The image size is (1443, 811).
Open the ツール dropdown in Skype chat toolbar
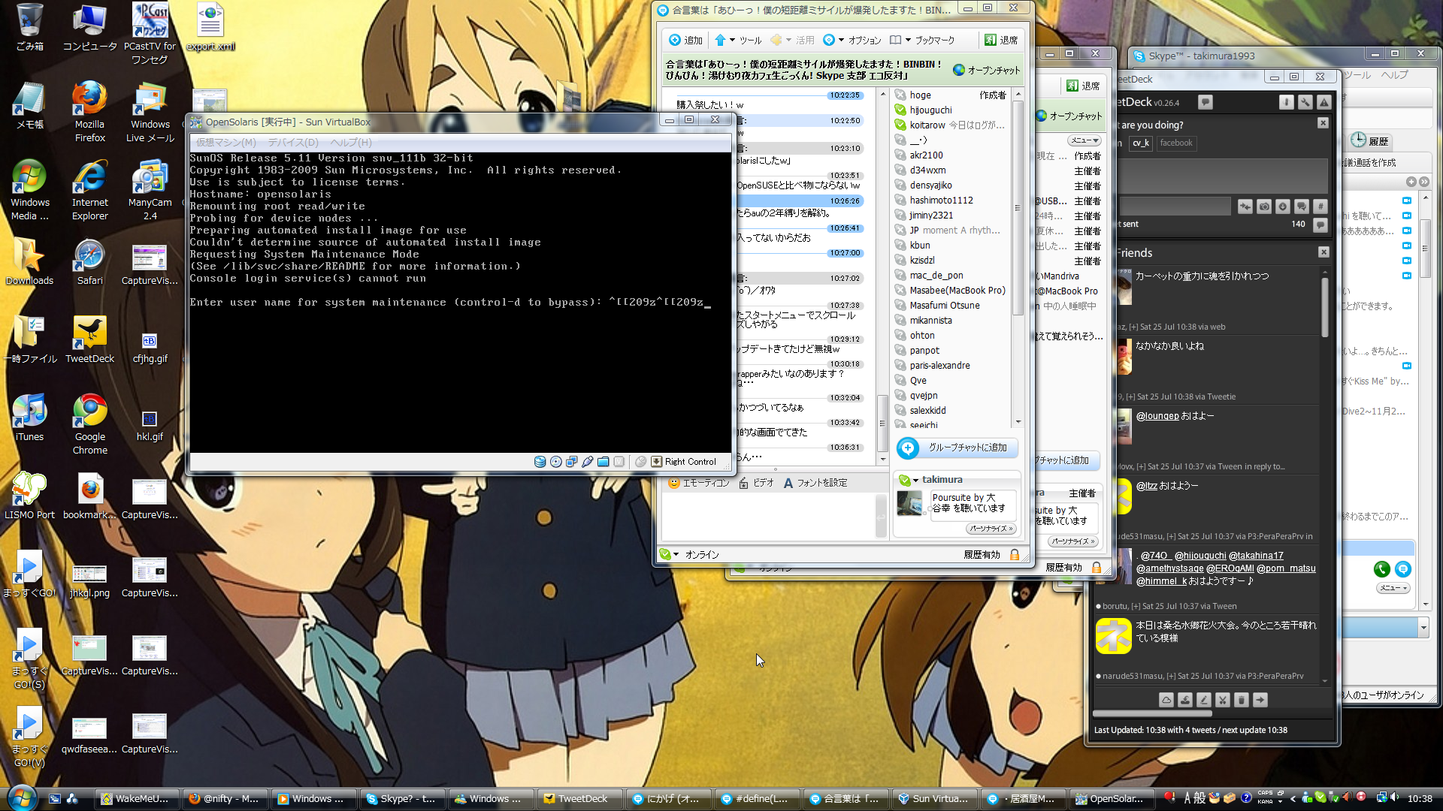coord(738,40)
